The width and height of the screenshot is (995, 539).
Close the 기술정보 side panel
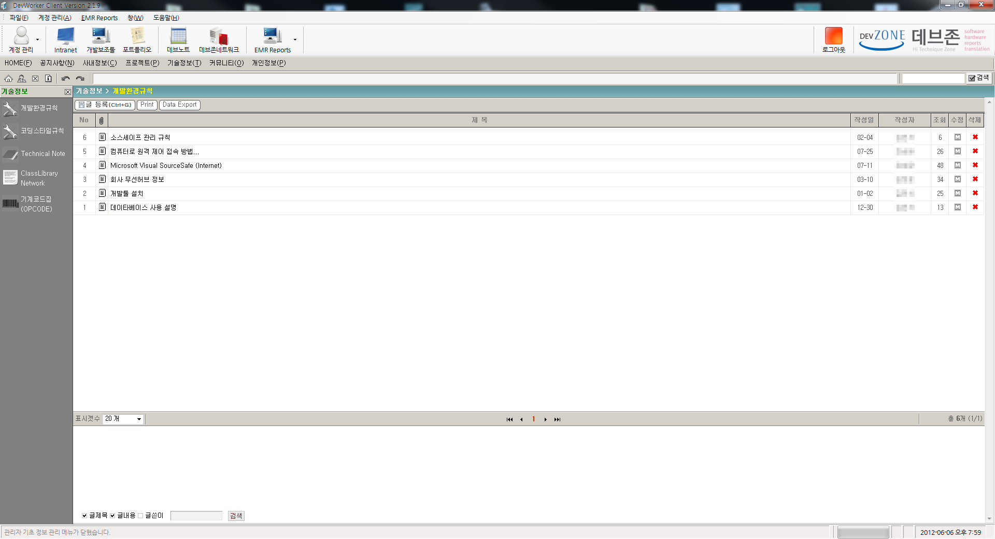68,92
